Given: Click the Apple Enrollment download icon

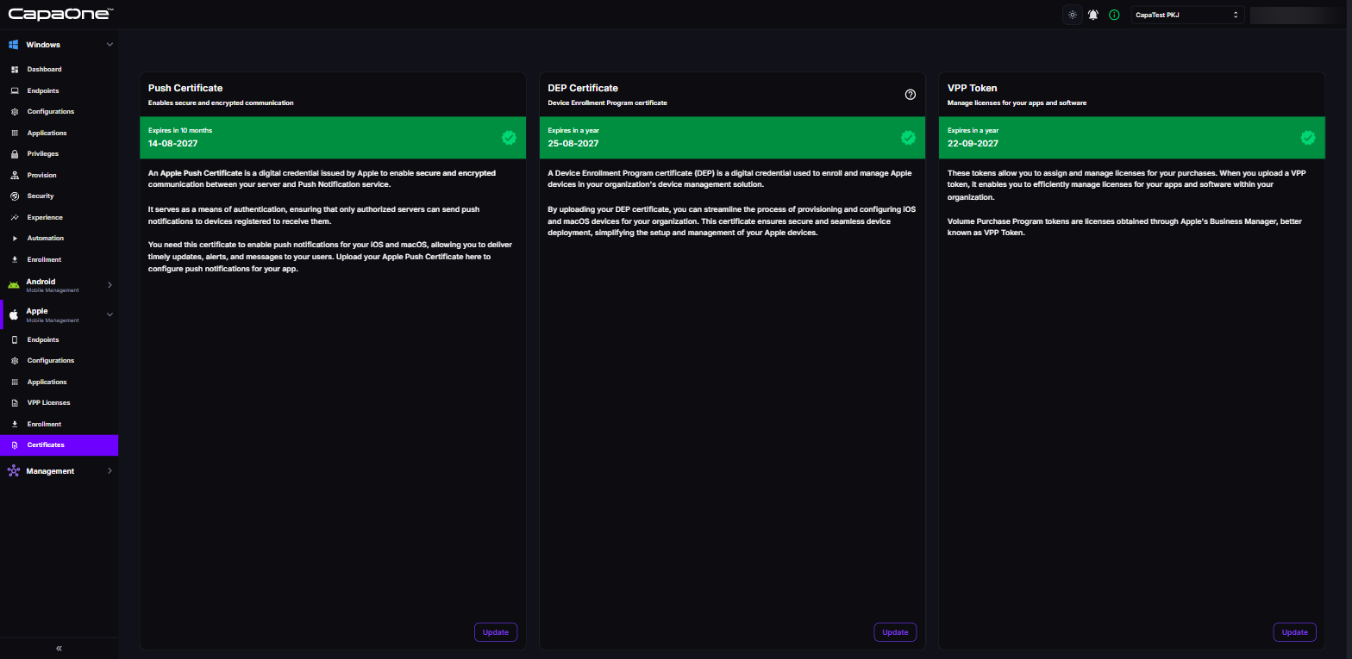Looking at the screenshot, I should [15, 424].
